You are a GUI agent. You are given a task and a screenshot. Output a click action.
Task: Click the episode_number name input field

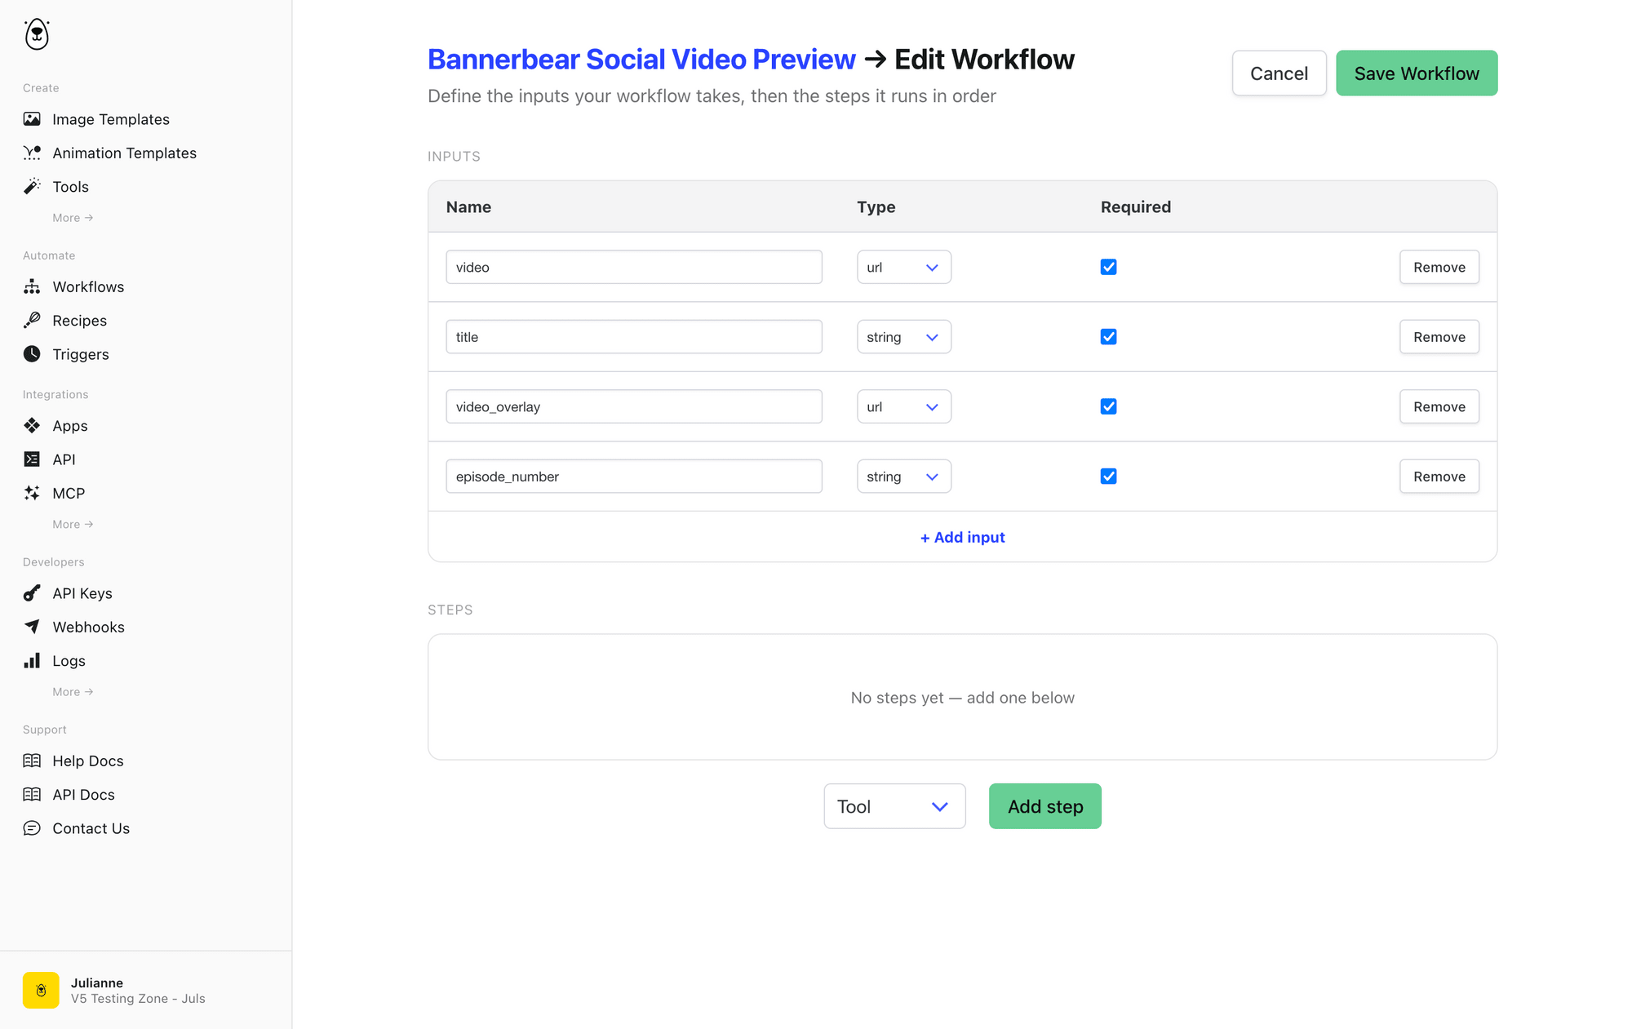pos(633,476)
